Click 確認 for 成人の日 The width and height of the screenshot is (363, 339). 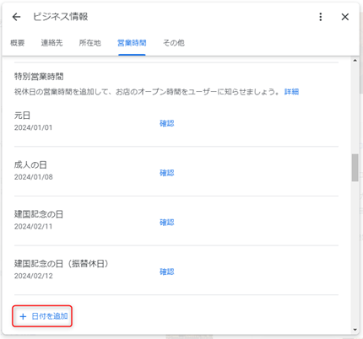point(167,173)
